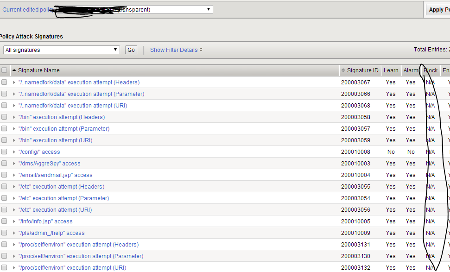Click the Learn "No" value for "/config/" access
450x272 pixels.
(391, 152)
